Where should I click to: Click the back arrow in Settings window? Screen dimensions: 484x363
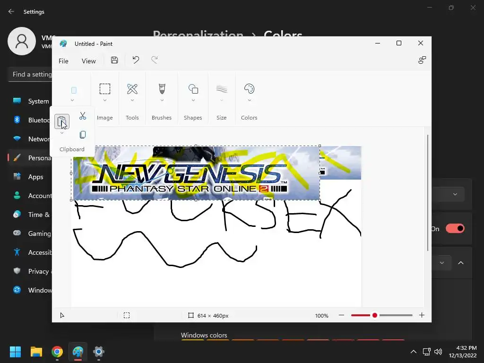(11, 11)
